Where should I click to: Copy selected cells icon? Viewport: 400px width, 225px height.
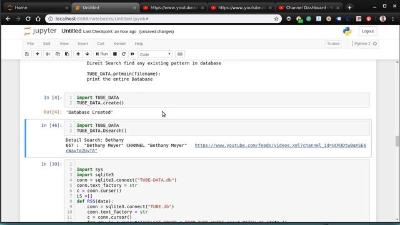tap(57, 54)
